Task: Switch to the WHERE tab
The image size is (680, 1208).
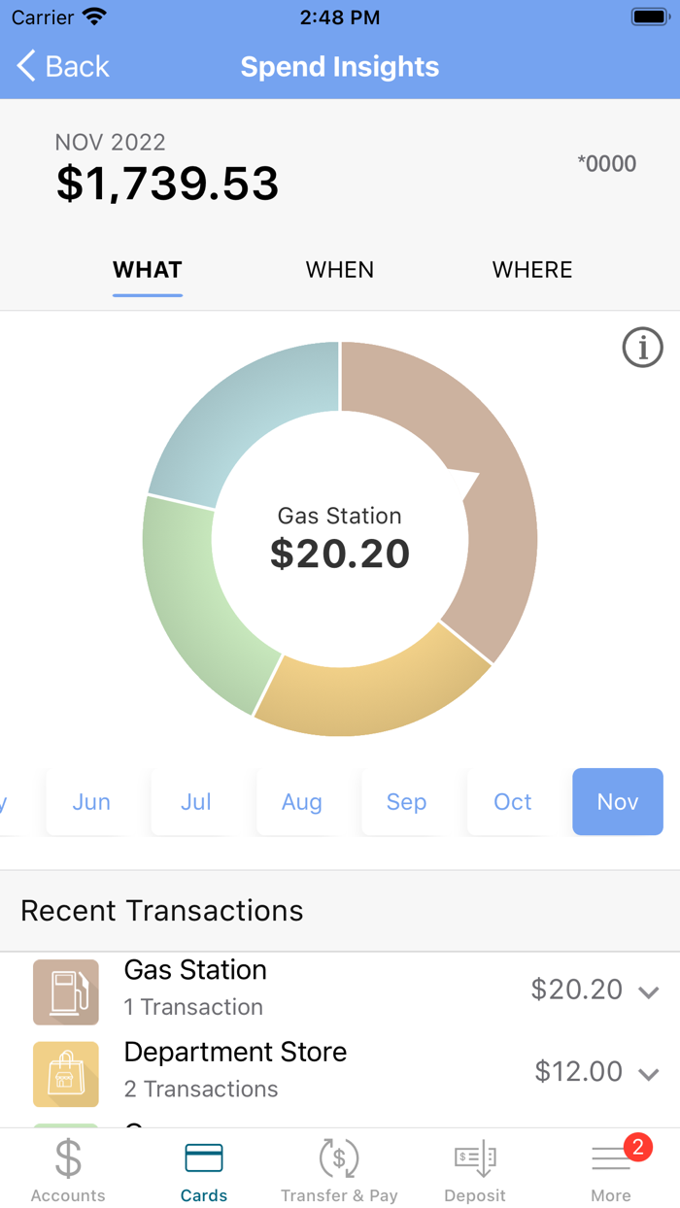Action: tap(532, 270)
